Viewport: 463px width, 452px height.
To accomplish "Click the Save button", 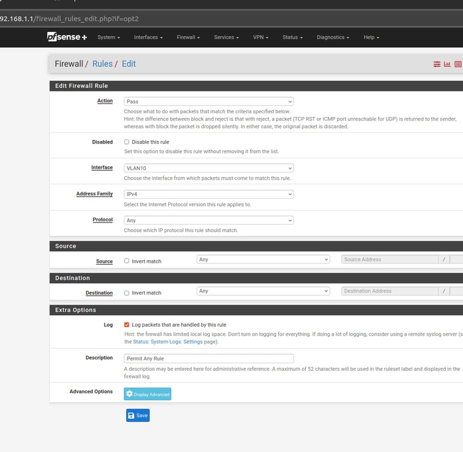I will coord(138,415).
